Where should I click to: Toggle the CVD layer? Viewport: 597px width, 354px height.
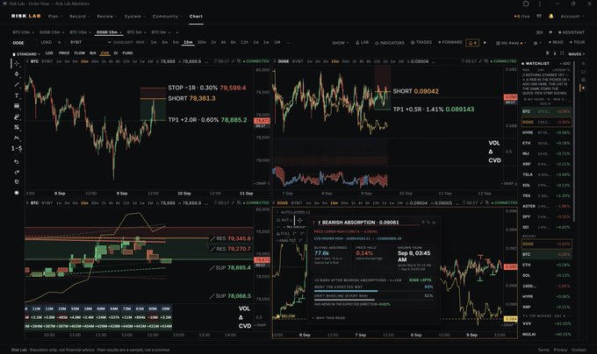tap(104, 53)
